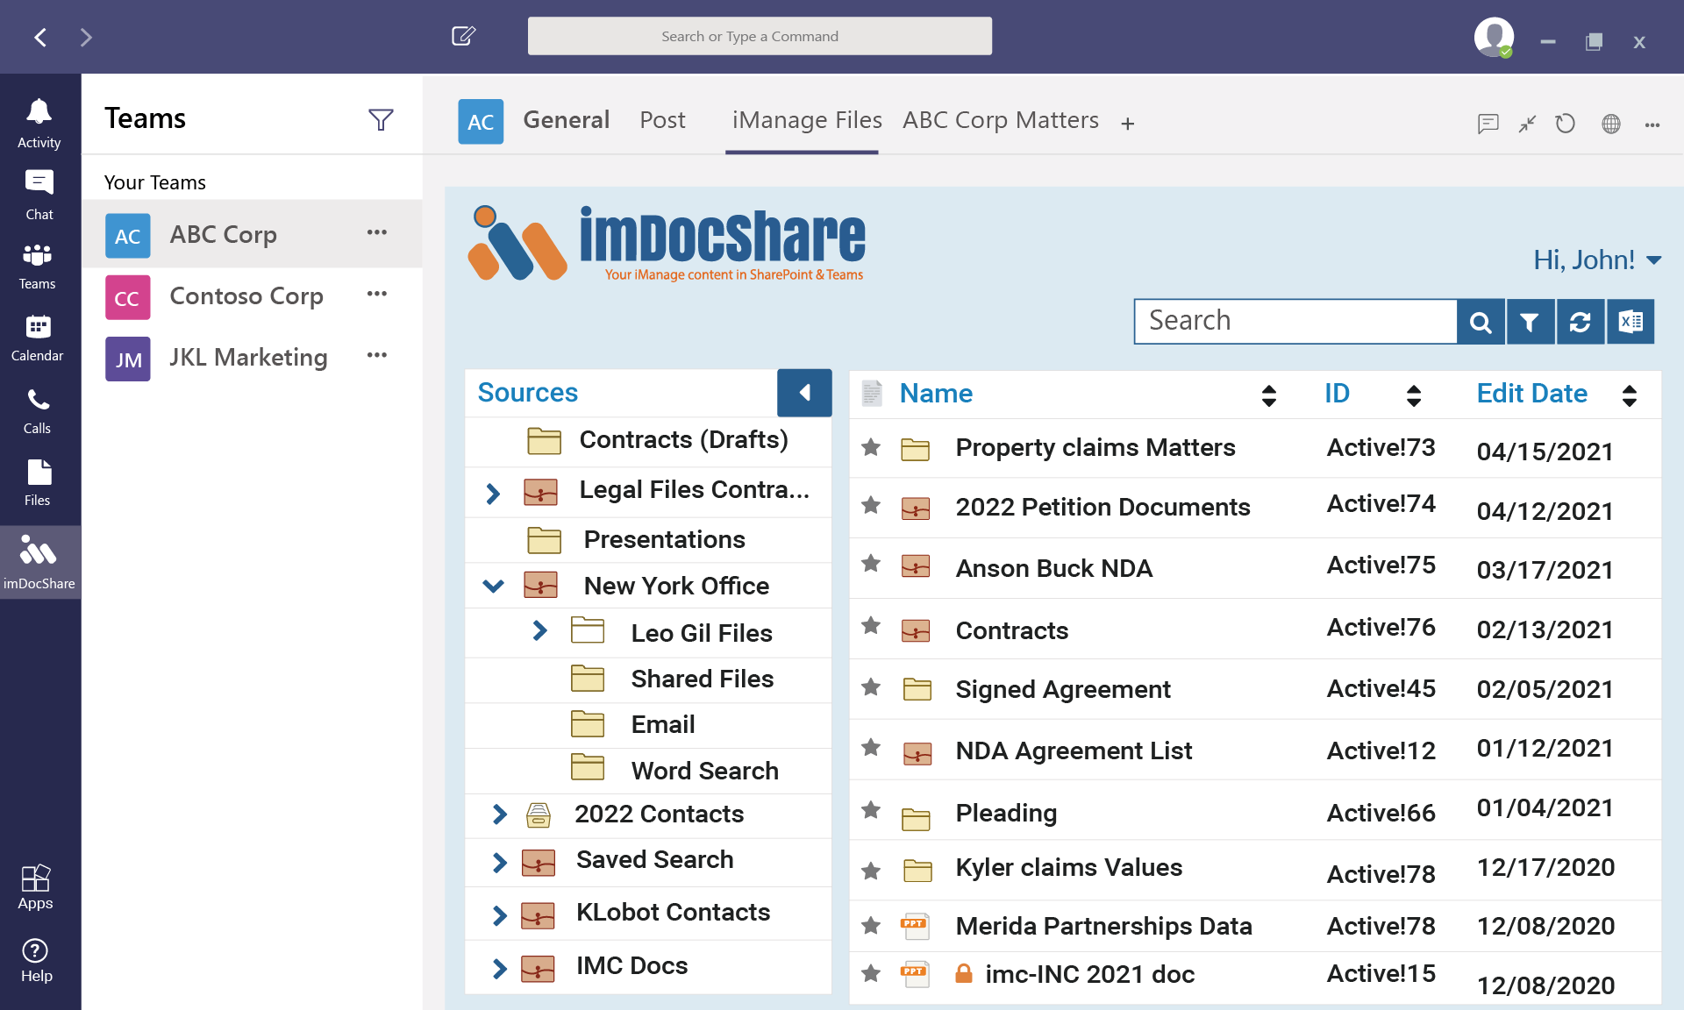Expand the IMC Docs node
Viewport: 1684px width, 1010px height.
tap(500, 969)
